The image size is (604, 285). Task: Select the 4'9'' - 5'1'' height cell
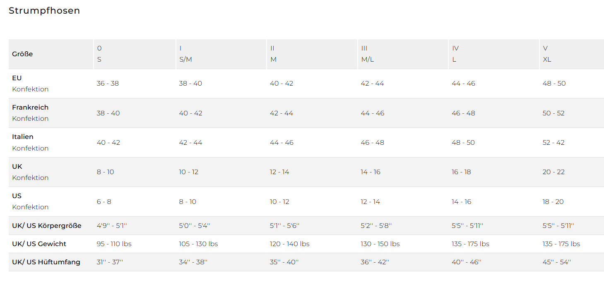point(112,226)
